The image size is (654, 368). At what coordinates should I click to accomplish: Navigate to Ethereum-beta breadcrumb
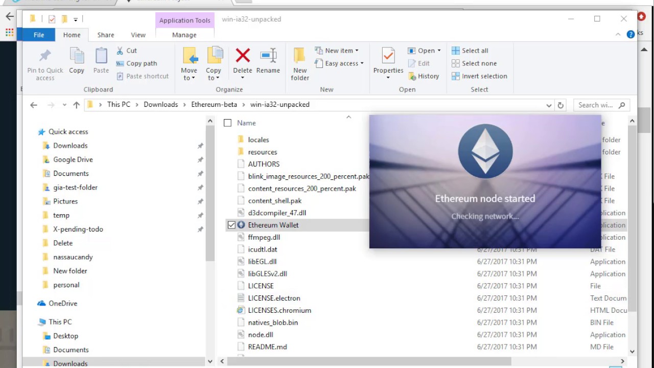[214, 104]
